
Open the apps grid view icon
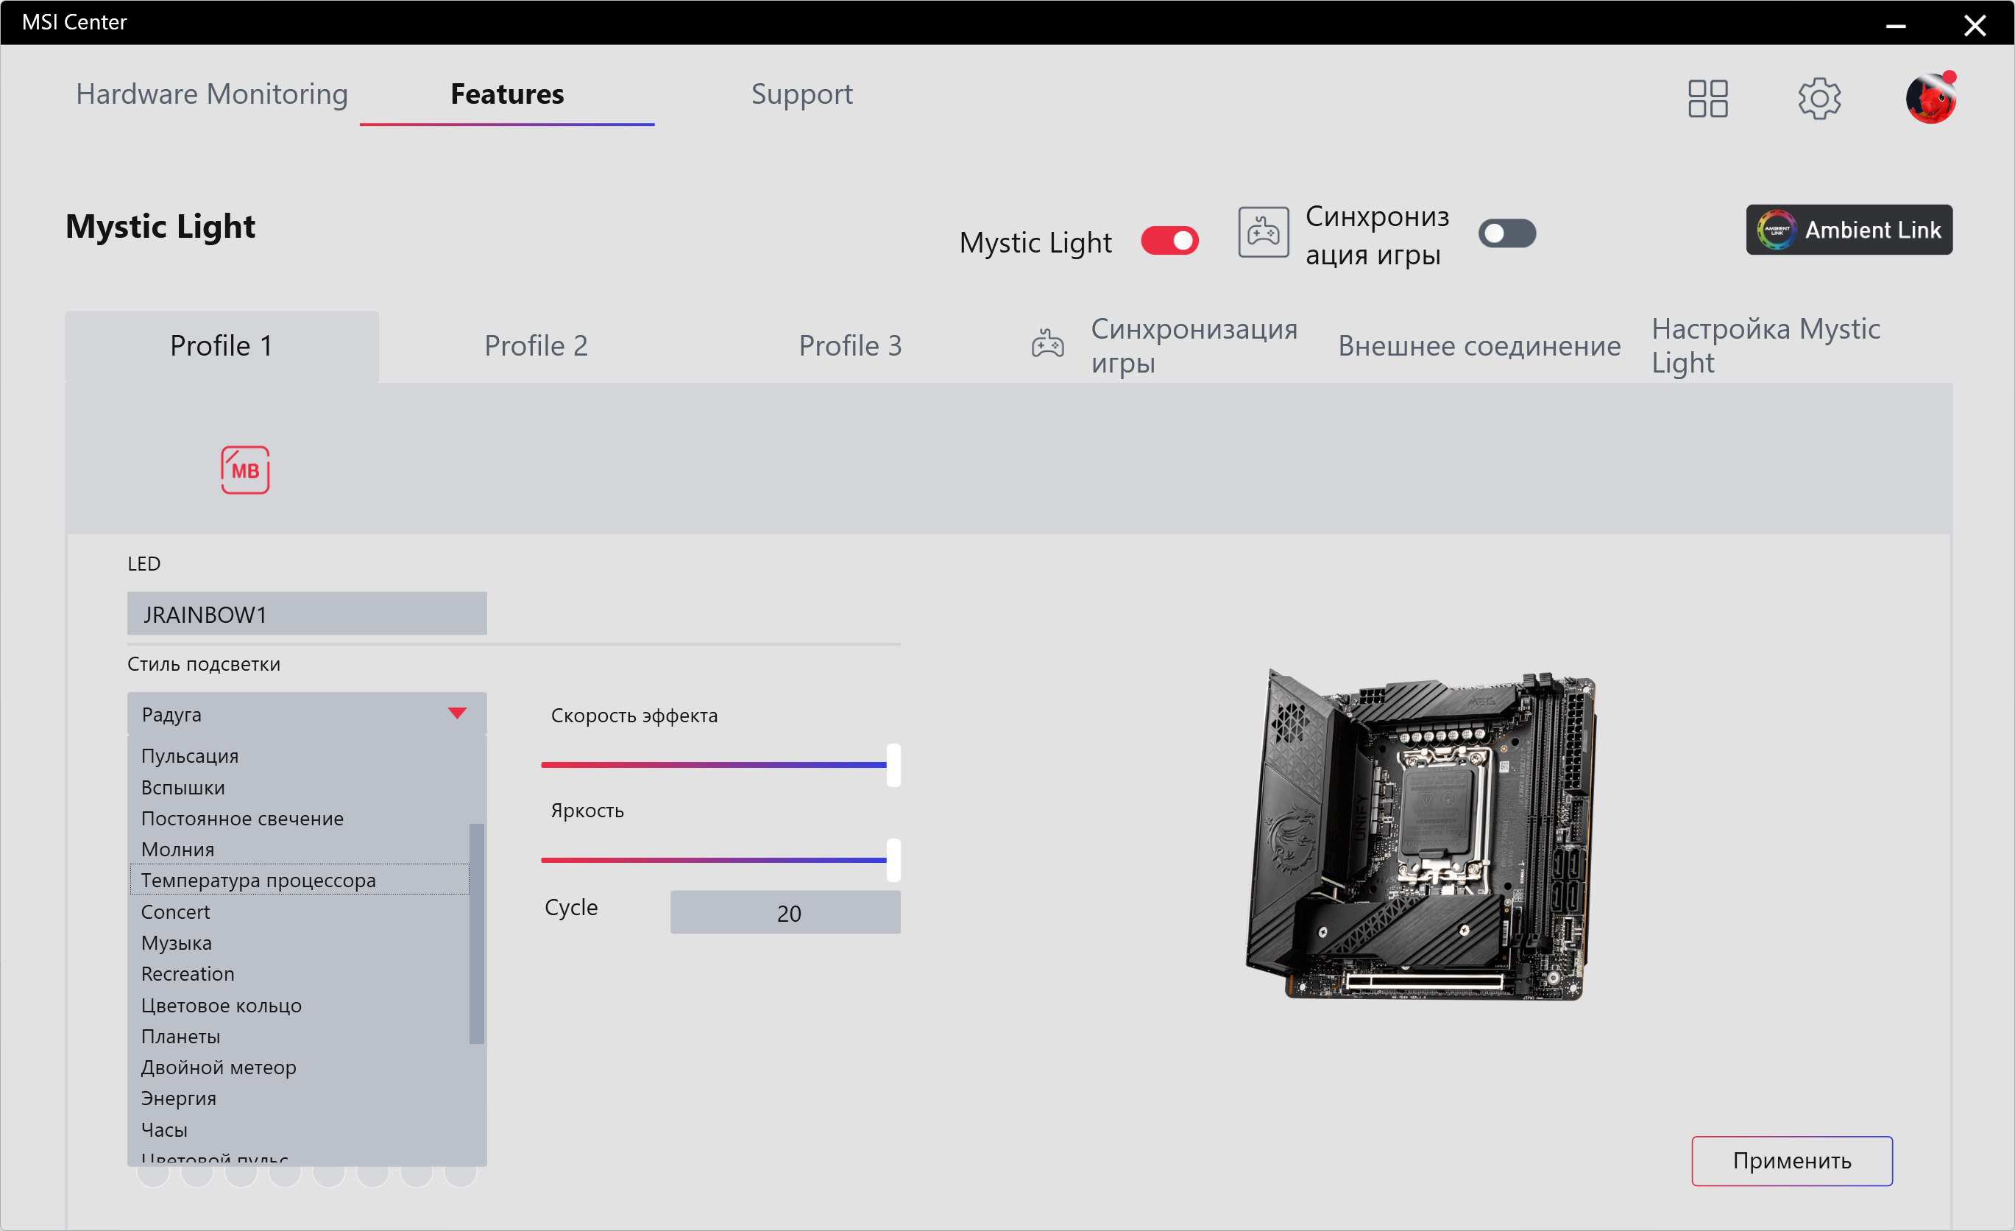tap(1707, 98)
